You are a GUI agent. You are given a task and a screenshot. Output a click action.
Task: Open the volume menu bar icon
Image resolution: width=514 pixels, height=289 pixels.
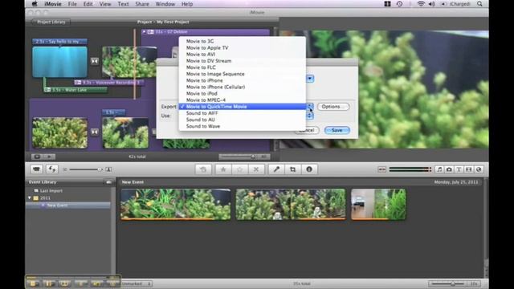432,4
